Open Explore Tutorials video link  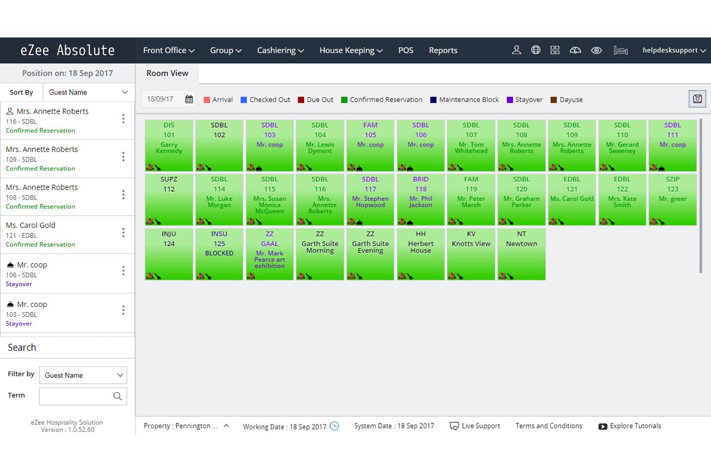630,426
